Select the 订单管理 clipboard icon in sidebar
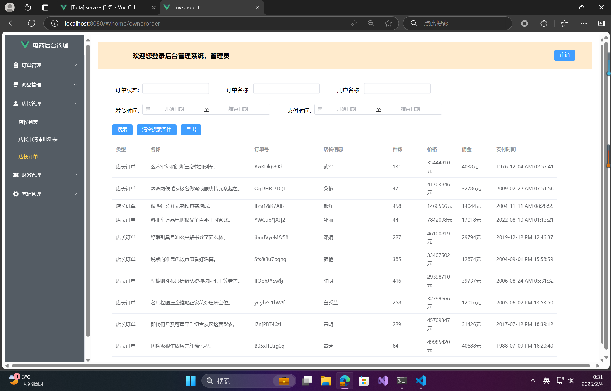 (x=16, y=65)
